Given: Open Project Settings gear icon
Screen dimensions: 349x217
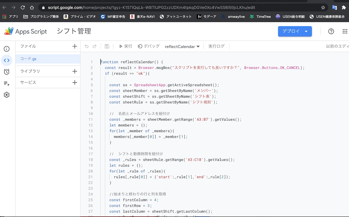Looking at the screenshot, I should point(7,95).
